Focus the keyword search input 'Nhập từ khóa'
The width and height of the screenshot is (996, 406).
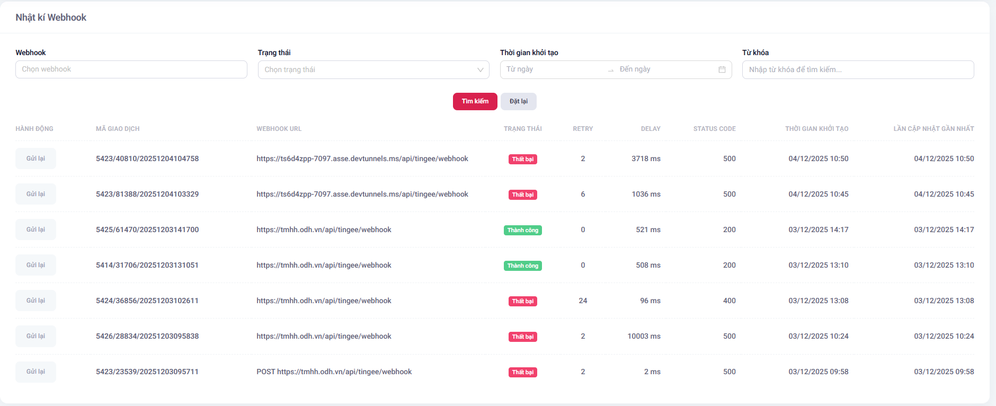point(857,69)
